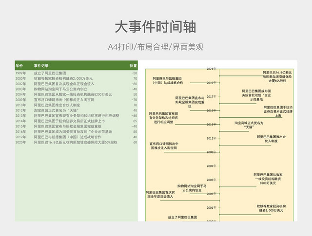Click the 2010年 year cell

(20, 105)
